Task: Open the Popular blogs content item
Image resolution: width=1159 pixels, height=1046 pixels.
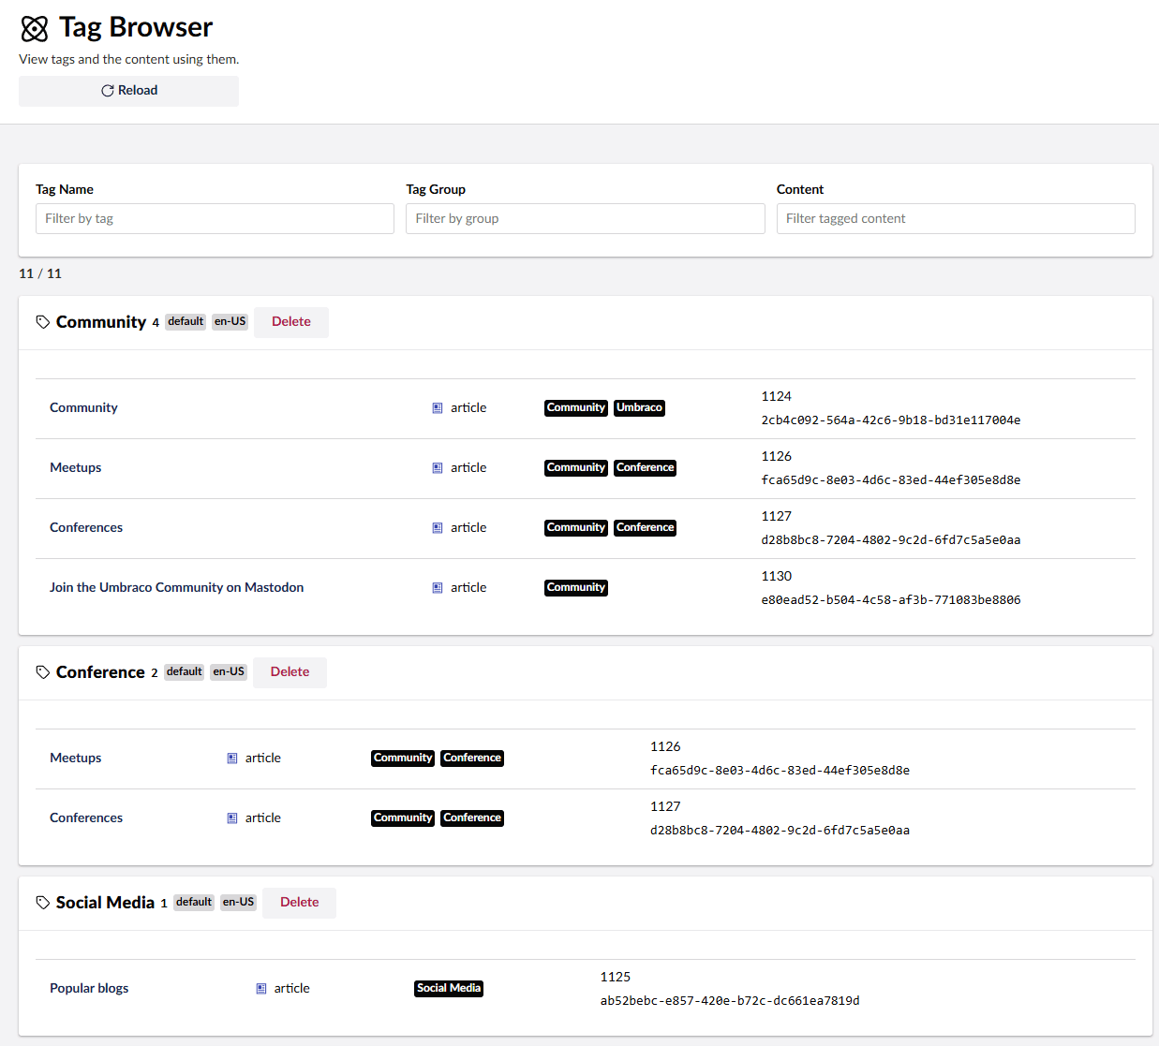Action: pos(89,989)
